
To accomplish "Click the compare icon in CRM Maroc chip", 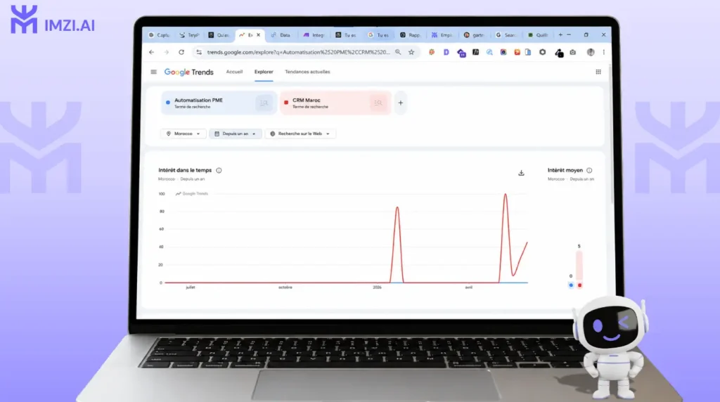I will point(378,103).
